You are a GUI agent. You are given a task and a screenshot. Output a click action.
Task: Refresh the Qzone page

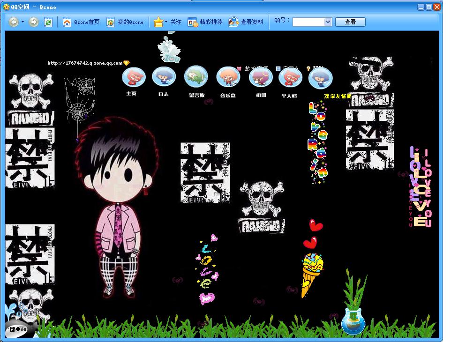[48, 22]
